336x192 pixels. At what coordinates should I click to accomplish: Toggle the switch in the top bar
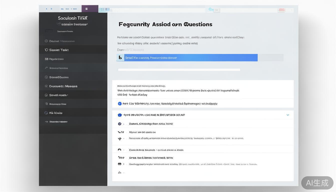pyautogui.click(x=211, y=10)
